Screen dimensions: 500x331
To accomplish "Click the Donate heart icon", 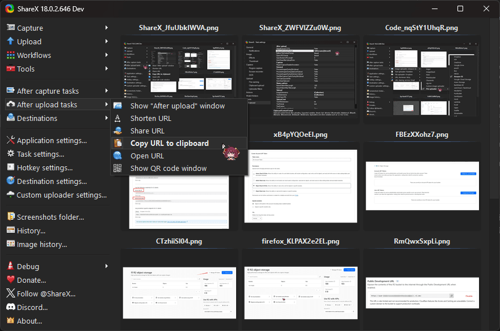I will click(x=10, y=280).
